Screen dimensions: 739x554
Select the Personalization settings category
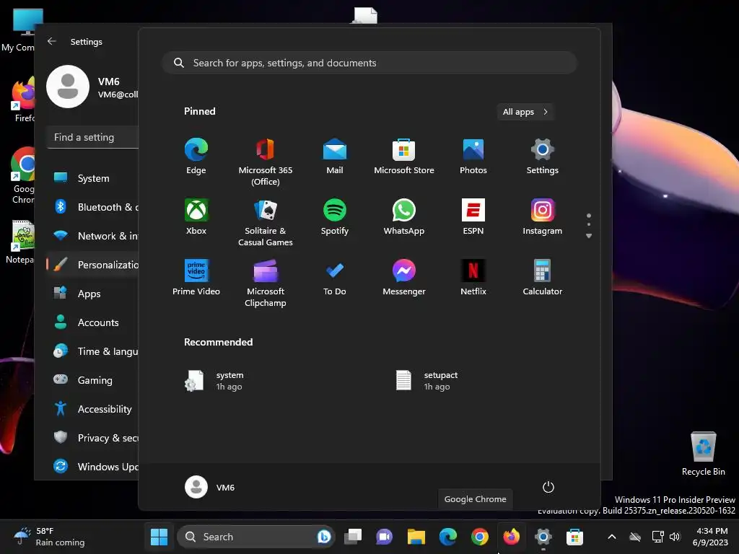click(93, 265)
